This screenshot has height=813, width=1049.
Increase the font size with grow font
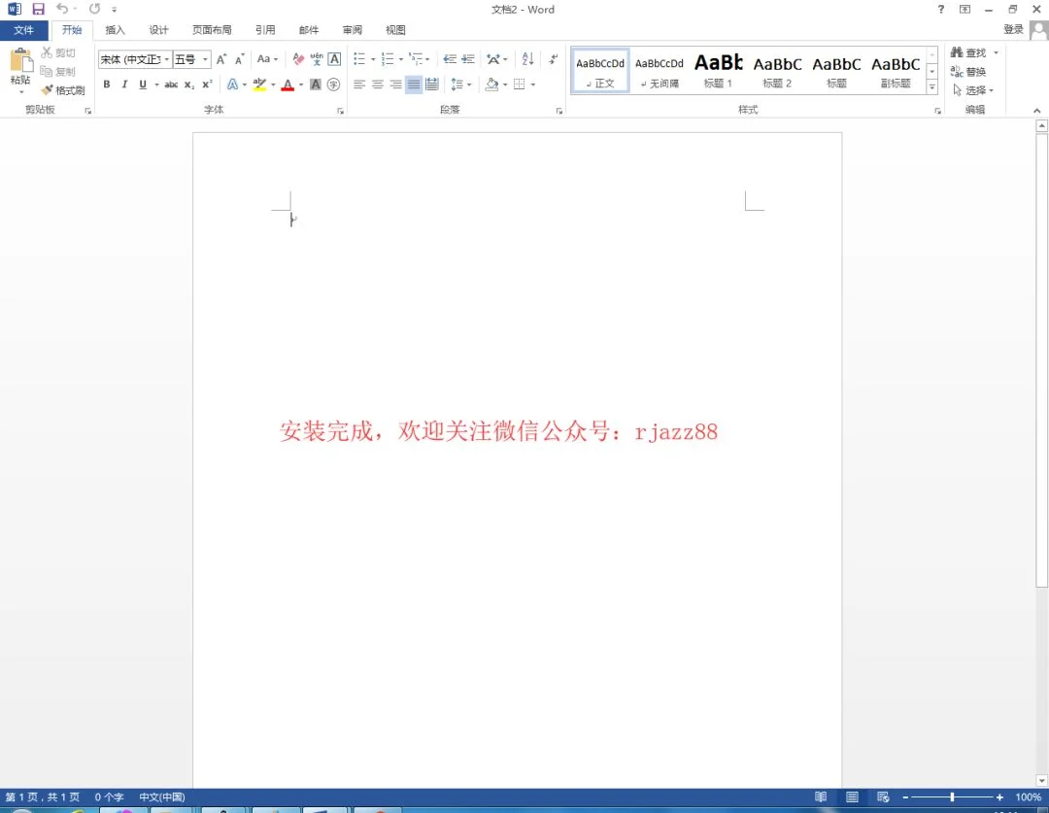point(221,59)
